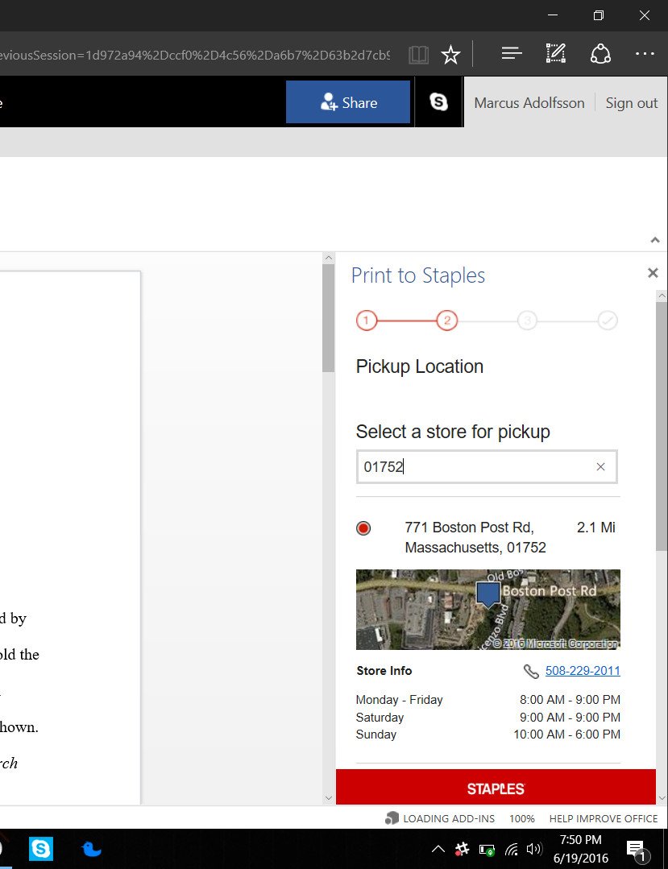Click the document pane scrollbar thumb
Image resolution: width=668 pixels, height=869 pixels.
(328, 318)
